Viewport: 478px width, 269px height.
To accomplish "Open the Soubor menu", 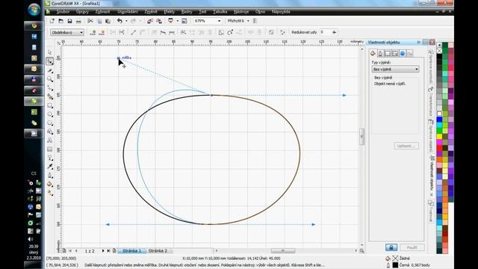I will click(63, 12).
